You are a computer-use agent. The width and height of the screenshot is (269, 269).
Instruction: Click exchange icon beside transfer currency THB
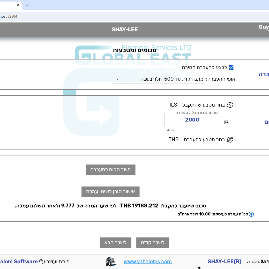230,140
